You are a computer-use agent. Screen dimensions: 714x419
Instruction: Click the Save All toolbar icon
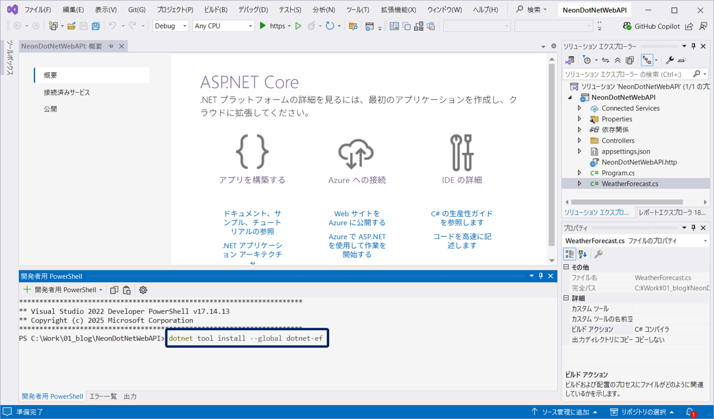[96, 26]
